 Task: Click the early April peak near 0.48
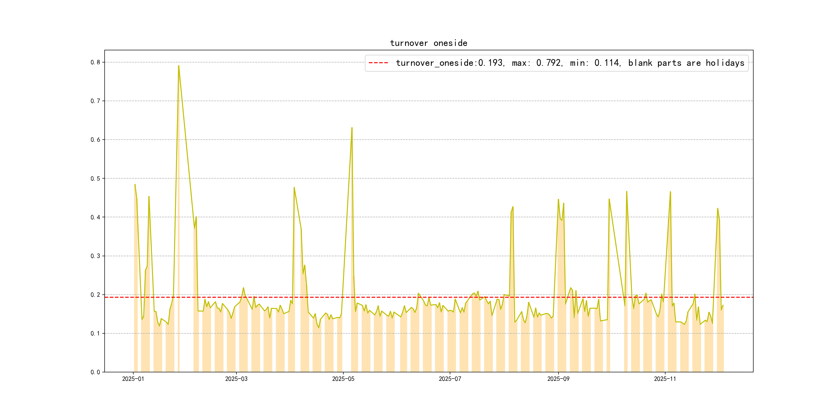coord(294,188)
